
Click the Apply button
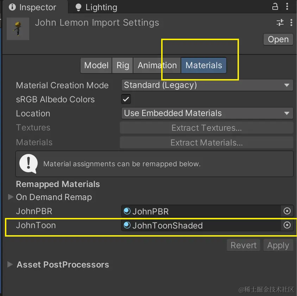point(278,245)
